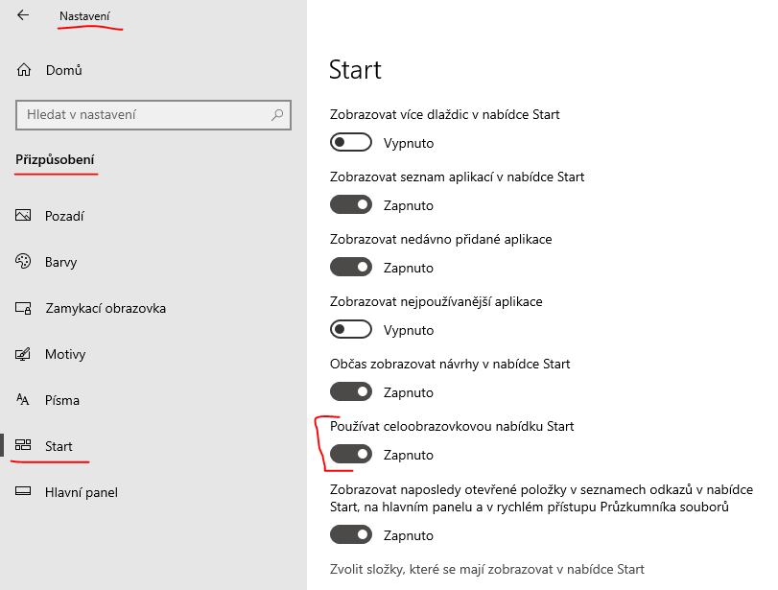Open the Zamykací obrazovka settings page

click(x=106, y=308)
